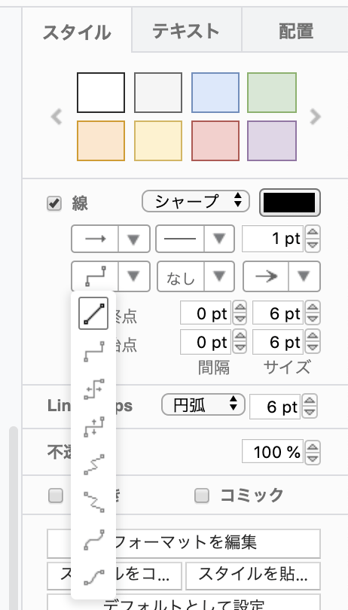Click the フォーマットを編集 button
348x610 pixels.
pos(184,543)
